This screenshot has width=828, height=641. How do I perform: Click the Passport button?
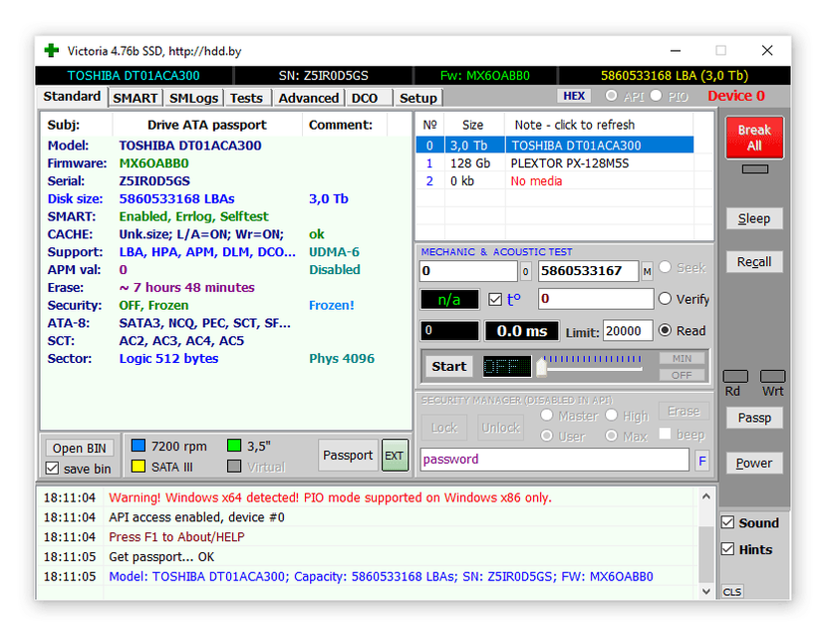[347, 456]
